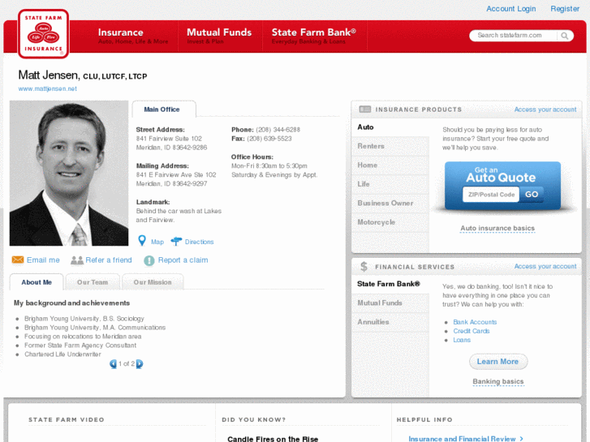Click the 1 of 2 page indicator

[127, 364]
